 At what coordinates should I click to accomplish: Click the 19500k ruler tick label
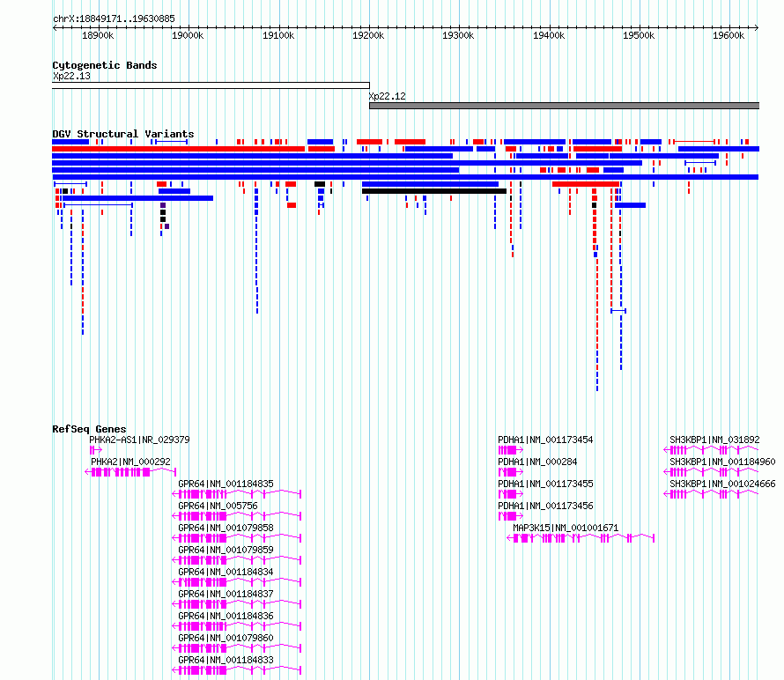pyautogui.click(x=639, y=35)
